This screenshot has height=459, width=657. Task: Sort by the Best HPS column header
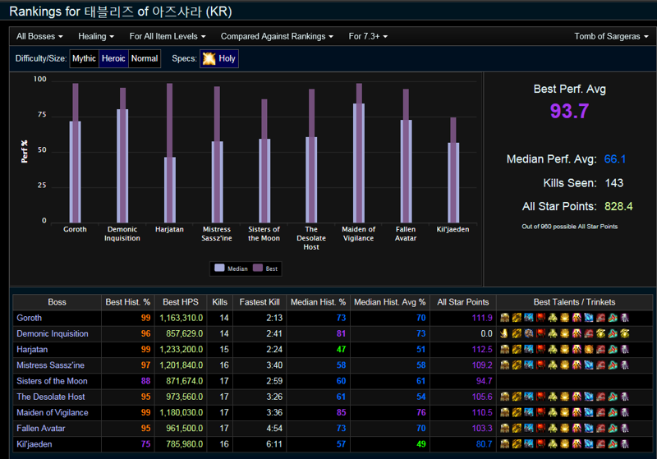[181, 302]
